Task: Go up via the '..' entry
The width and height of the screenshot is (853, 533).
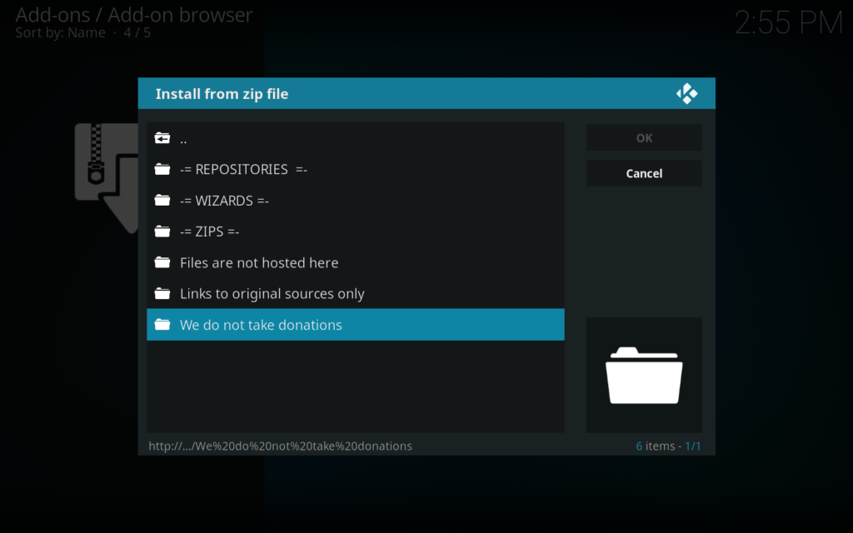Action: click(x=355, y=138)
